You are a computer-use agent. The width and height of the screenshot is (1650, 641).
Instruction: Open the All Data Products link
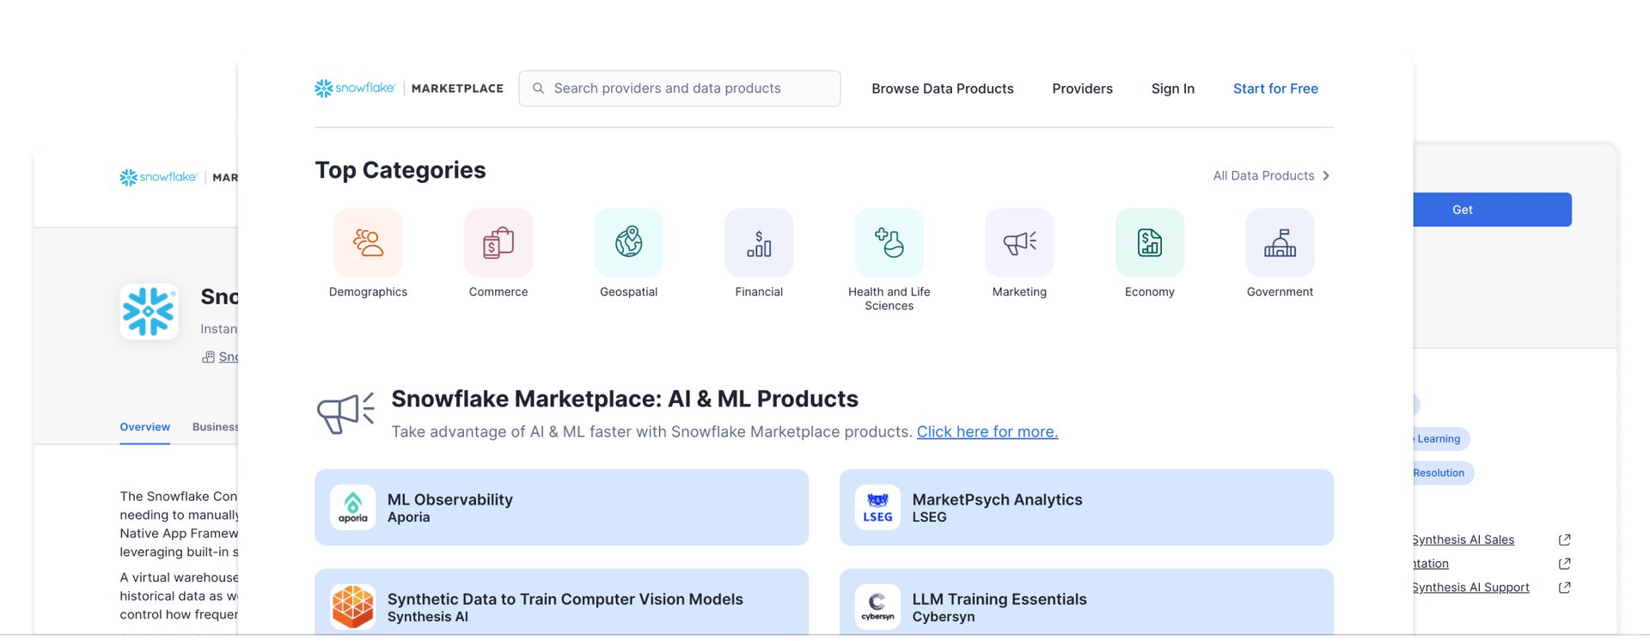(1263, 175)
